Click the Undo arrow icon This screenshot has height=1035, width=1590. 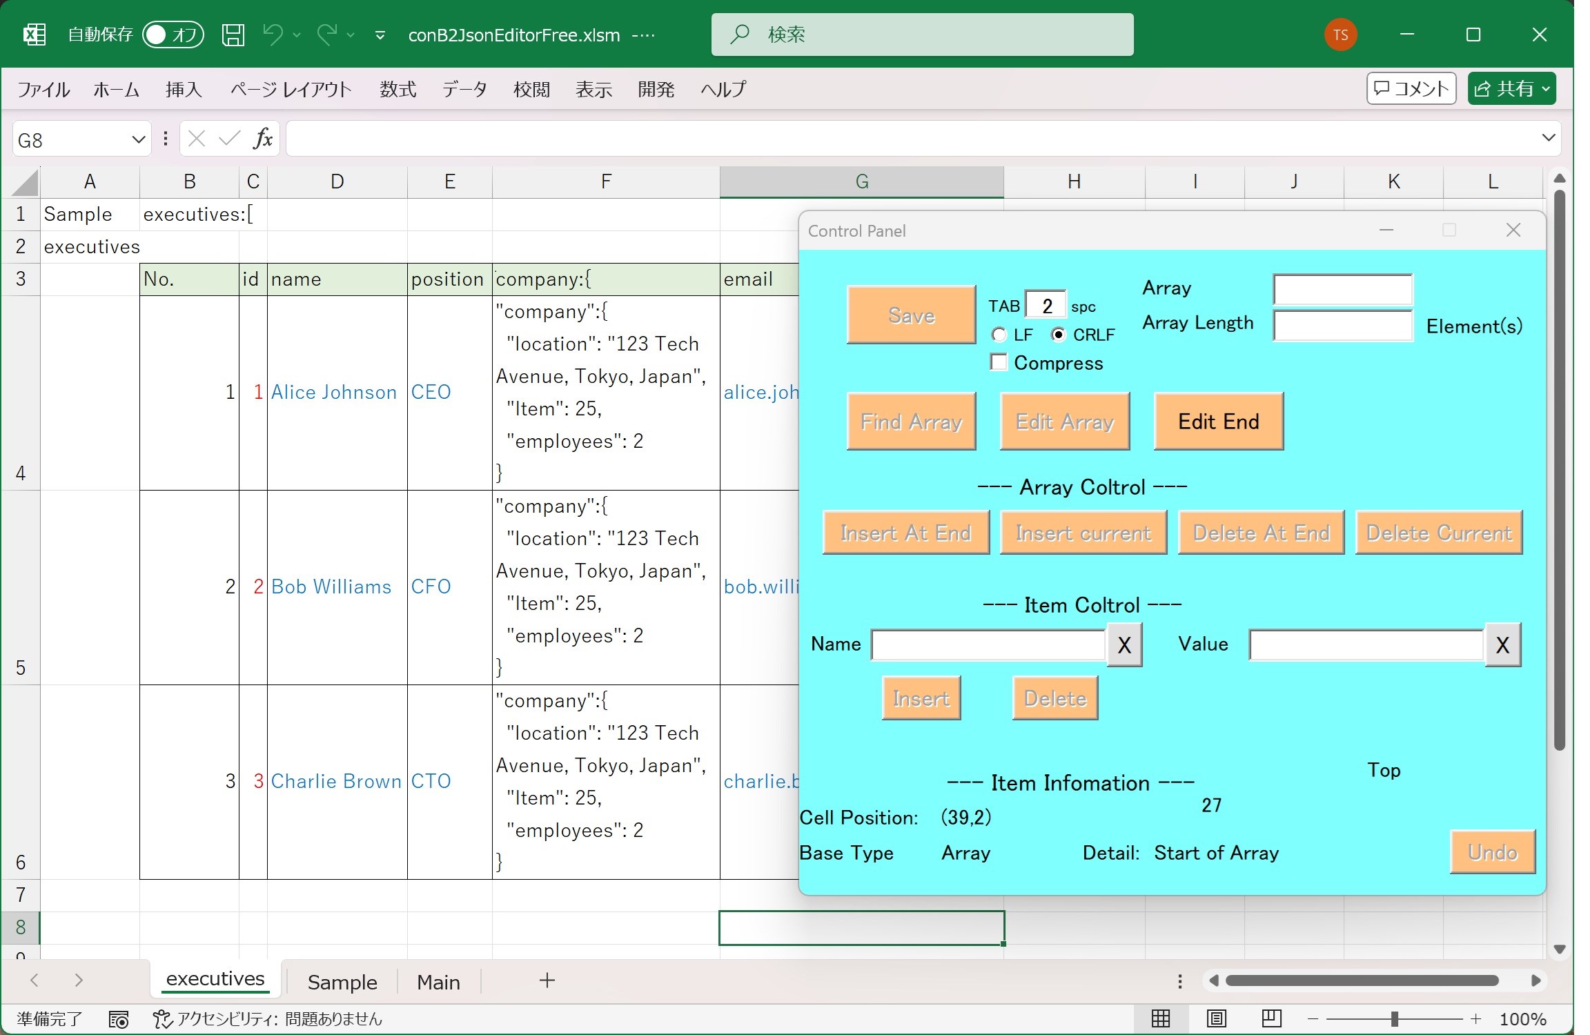coord(273,34)
